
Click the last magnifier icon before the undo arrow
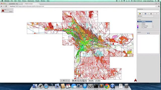pos(86,81)
